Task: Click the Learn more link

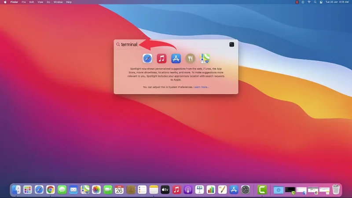Action: pyautogui.click(x=201, y=87)
